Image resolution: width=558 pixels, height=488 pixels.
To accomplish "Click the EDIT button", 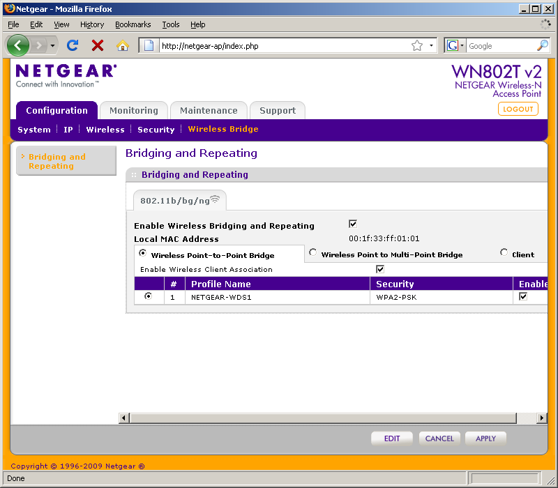I will coord(392,439).
